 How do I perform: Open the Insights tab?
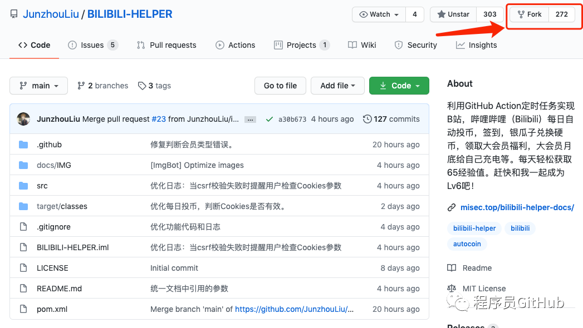point(476,45)
